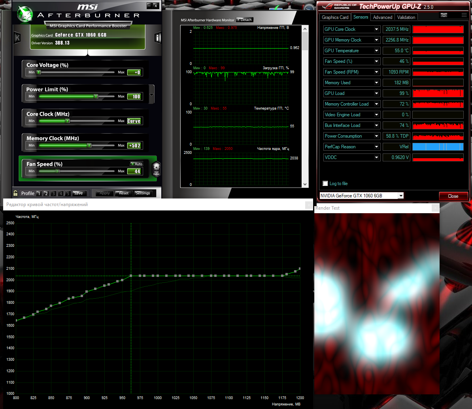Click the Fan Speed slider handle
Viewport: 472px width, 409px height.
tap(58, 171)
